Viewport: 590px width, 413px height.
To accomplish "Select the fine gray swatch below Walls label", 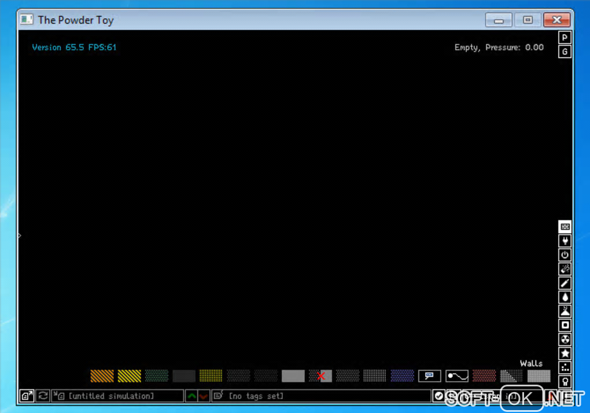I will (x=539, y=376).
